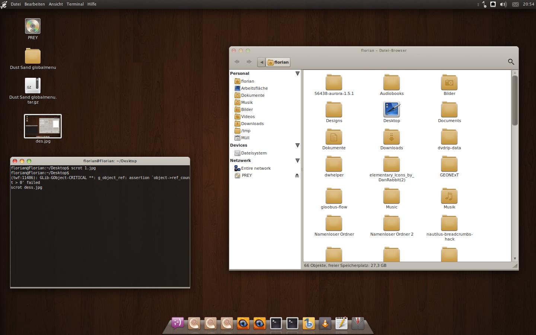This screenshot has height=335, width=536.
Task: Launch VLC from the dock
Action: [325, 323]
